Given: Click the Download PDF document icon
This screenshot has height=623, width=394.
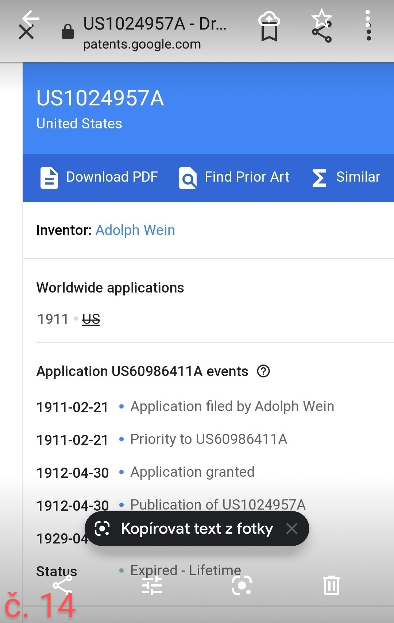Looking at the screenshot, I should click(x=49, y=178).
